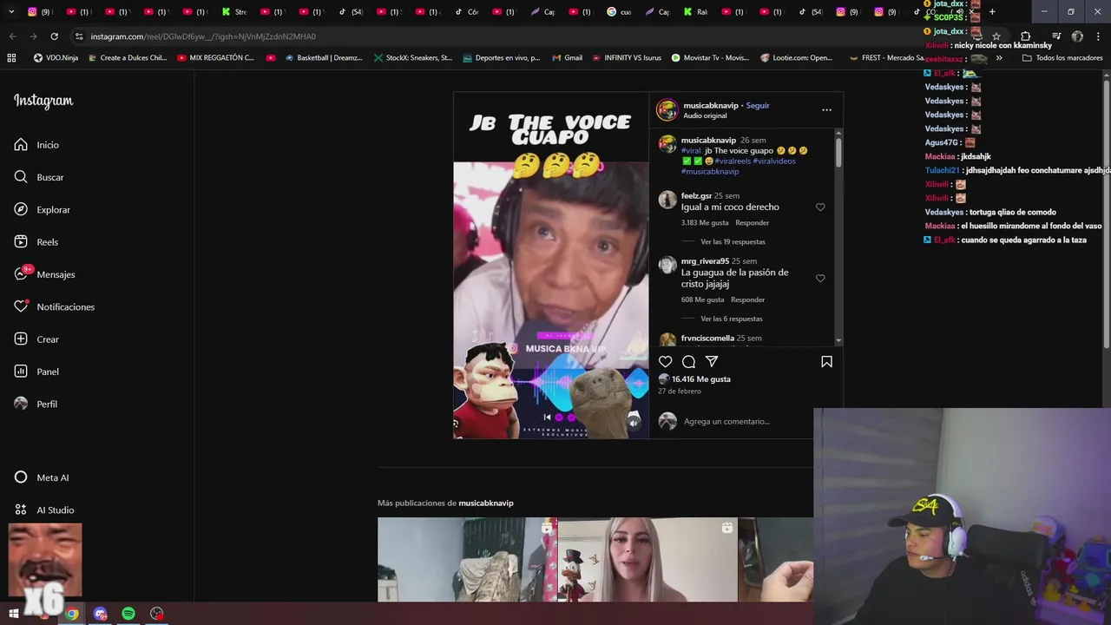Open the Explorar page
The image size is (1111, 625).
42,209
